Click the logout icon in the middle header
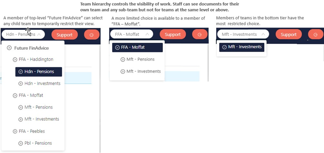The width and height of the screenshot is (324, 153). click(200, 34)
